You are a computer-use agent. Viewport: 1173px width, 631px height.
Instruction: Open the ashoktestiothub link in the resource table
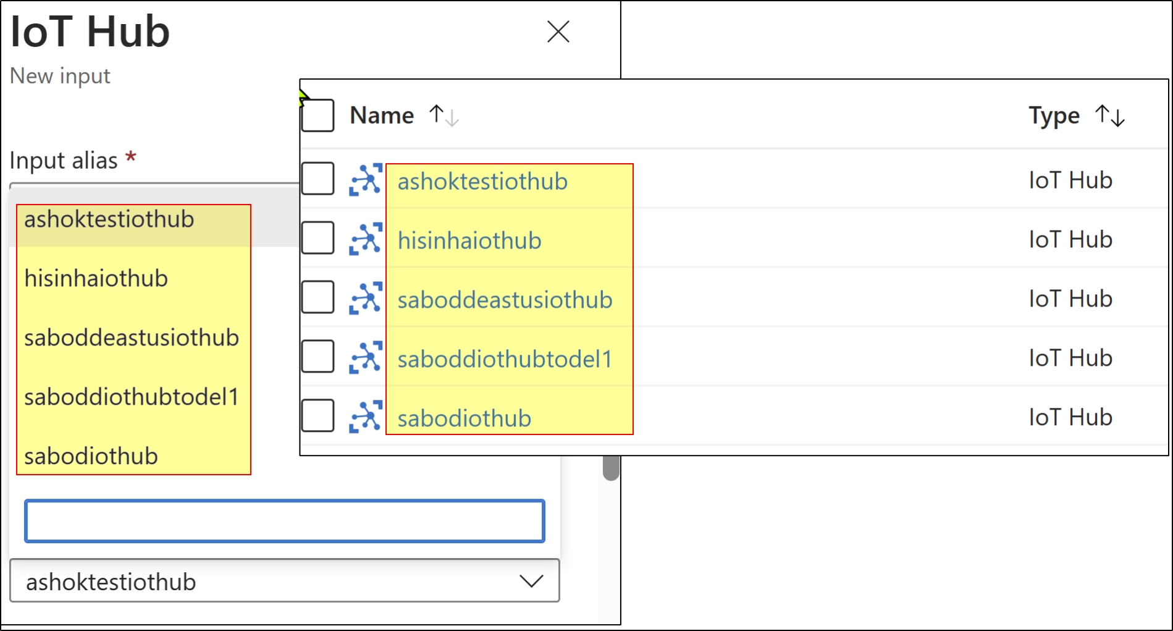pos(482,182)
